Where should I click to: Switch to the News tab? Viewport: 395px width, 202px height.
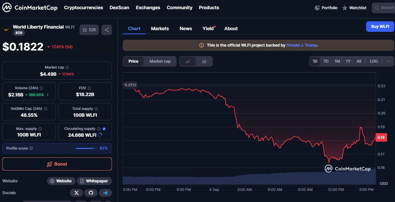[186, 29]
